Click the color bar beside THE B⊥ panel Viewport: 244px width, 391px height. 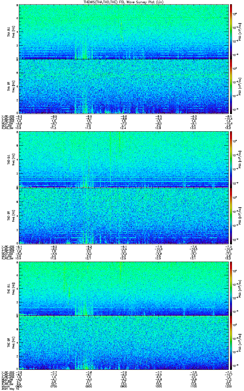(x=231, y=288)
